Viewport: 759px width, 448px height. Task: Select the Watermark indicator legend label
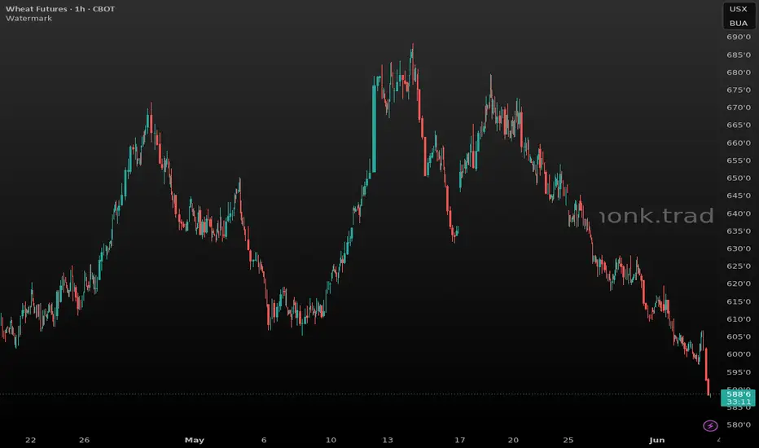click(29, 19)
